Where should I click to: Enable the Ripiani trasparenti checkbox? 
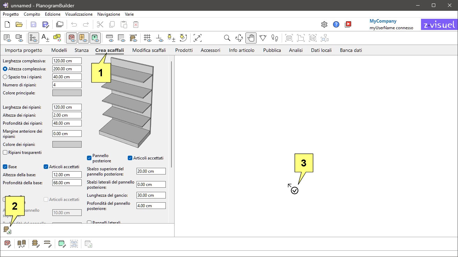(5, 153)
